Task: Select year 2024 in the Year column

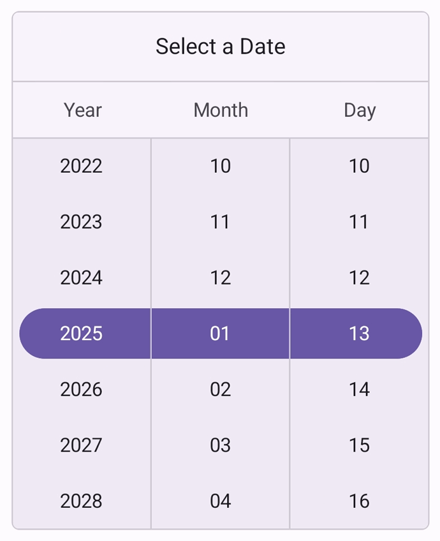Action: pyautogui.click(x=82, y=278)
